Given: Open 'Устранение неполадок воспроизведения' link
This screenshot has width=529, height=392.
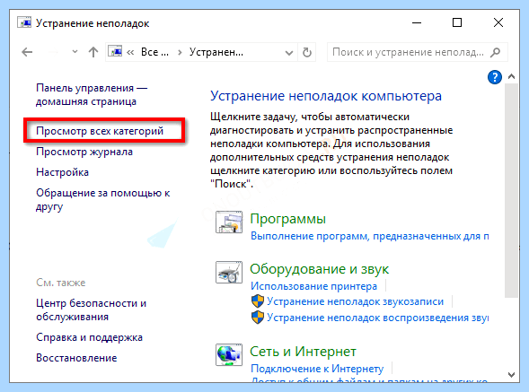Looking at the screenshot, I should point(377,318).
